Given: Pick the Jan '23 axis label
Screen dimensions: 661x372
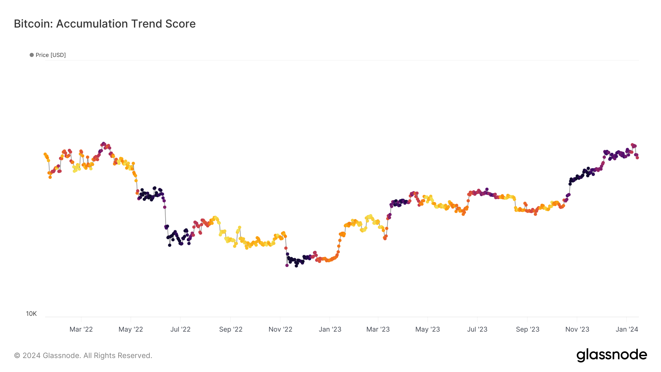Looking at the screenshot, I should 330,329.
